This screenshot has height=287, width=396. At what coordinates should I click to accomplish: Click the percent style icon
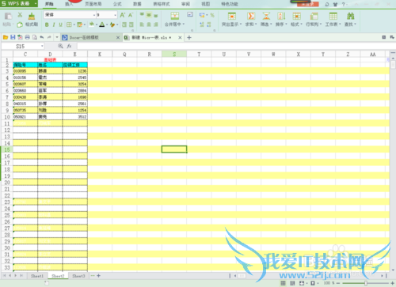(212, 15)
